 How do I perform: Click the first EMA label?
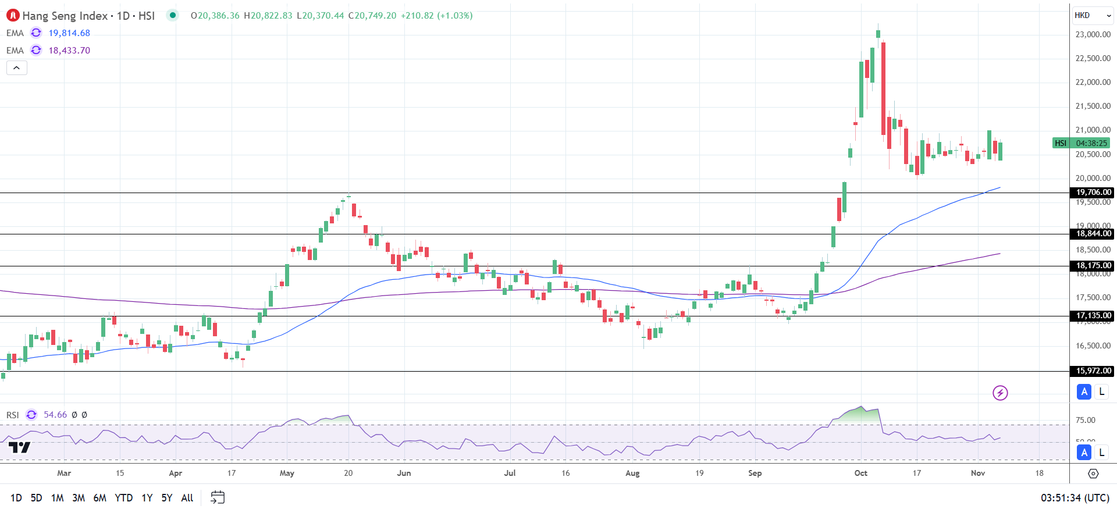point(15,33)
